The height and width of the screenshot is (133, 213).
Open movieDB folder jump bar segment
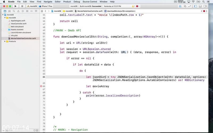(68, 11)
